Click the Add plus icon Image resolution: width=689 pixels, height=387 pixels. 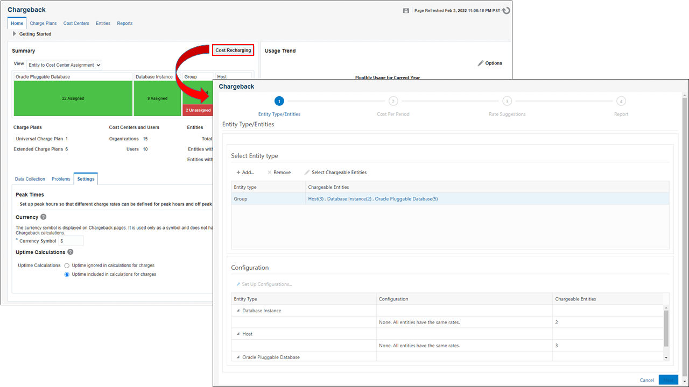(238, 173)
